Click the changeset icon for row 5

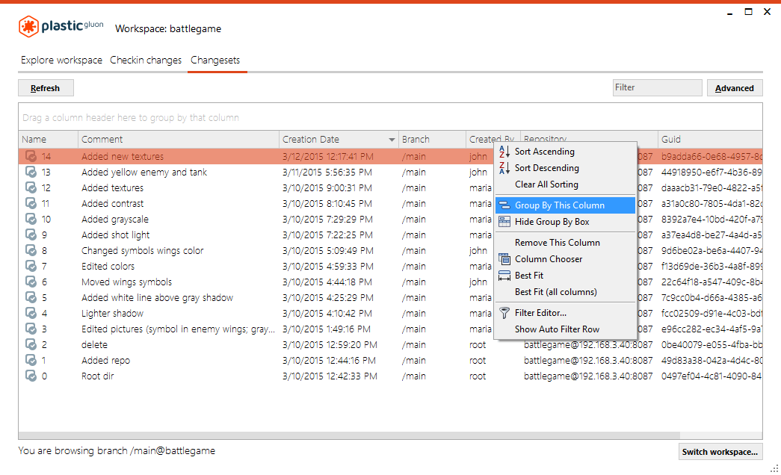point(31,298)
